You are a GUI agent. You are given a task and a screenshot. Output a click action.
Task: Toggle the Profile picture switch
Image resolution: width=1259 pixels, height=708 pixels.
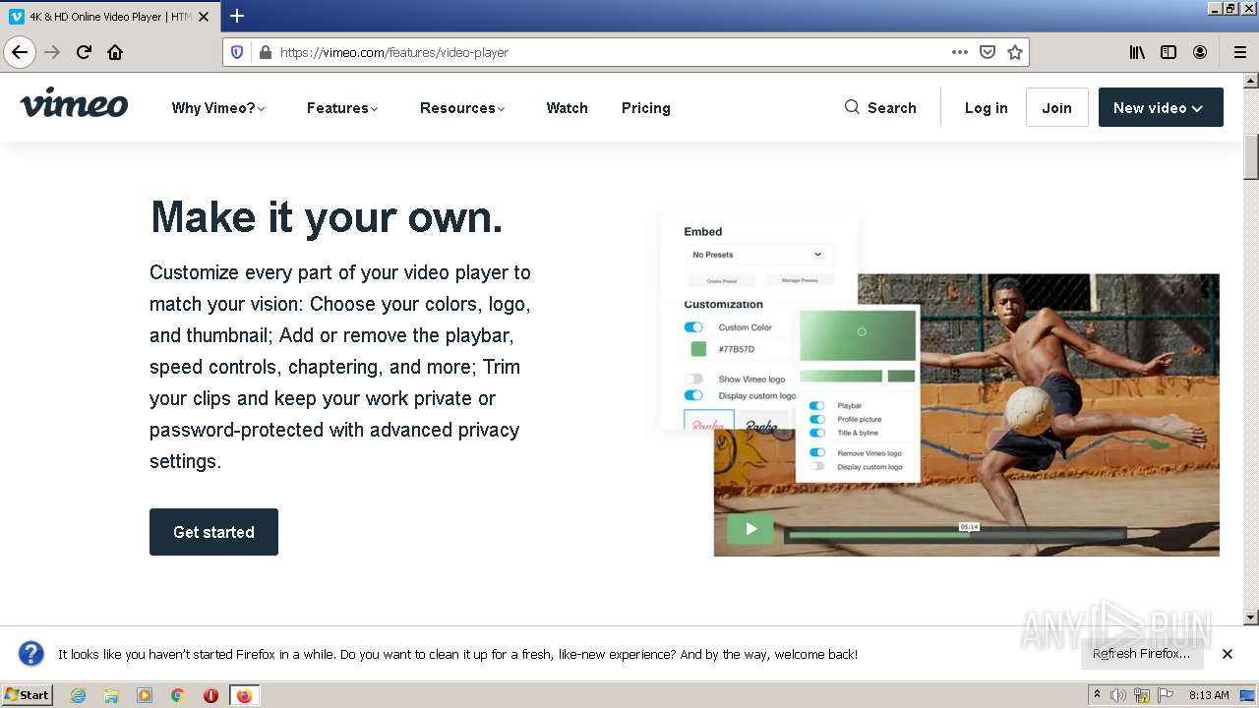tap(816, 419)
